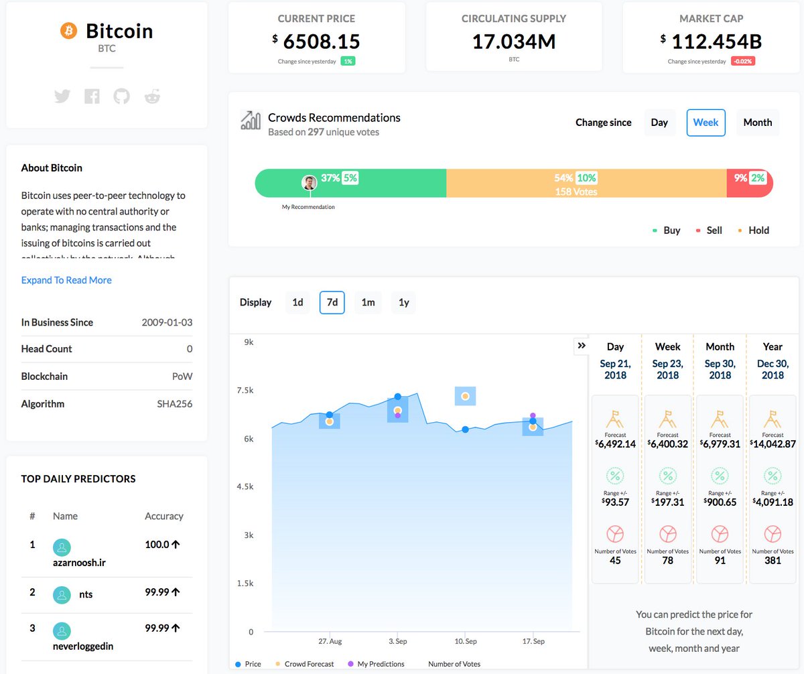Select the Day Sep 21, 2018 column header
Screen dimensions: 804x674
pyautogui.click(x=615, y=360)
